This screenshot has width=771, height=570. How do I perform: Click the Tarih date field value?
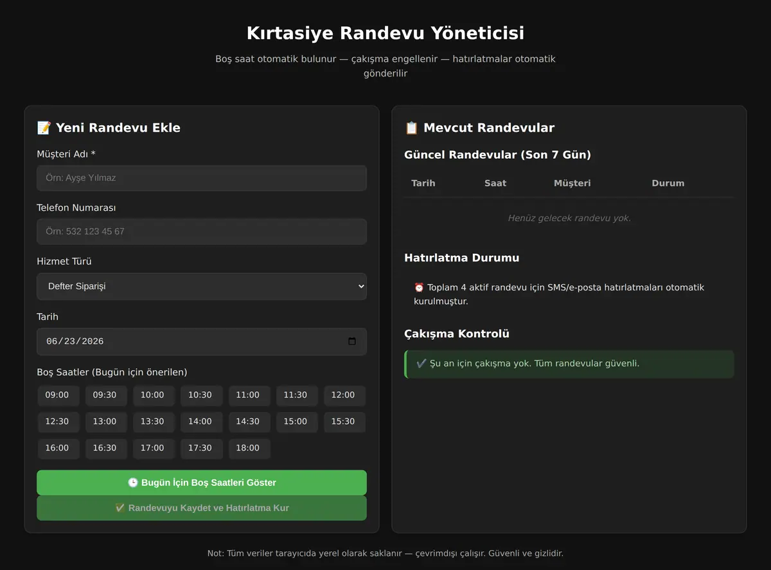pyautogui.click(x=75, y=341)
